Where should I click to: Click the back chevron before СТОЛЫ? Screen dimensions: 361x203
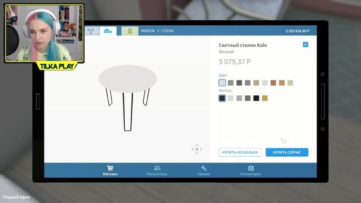click(x=158, y=31)
